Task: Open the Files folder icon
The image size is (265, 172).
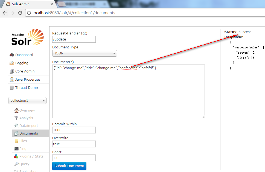Action: 16,141
